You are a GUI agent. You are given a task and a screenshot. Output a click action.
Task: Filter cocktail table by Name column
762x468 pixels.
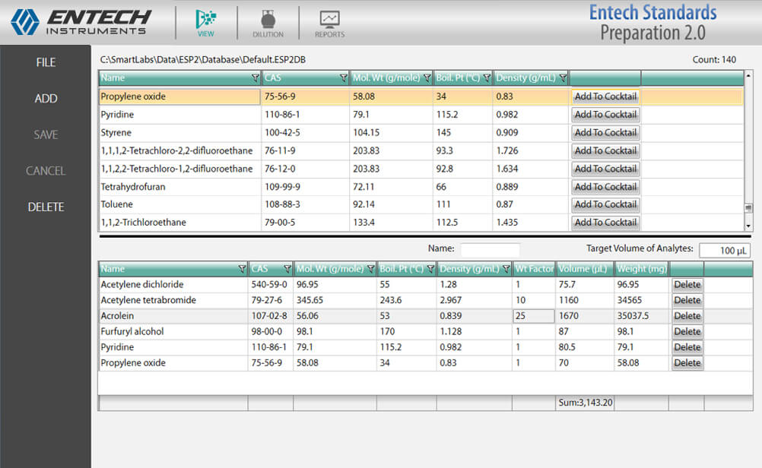[x=242, y=268]
